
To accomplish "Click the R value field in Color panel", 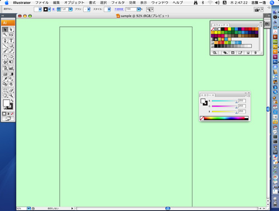I will click(x=242, y=101).
